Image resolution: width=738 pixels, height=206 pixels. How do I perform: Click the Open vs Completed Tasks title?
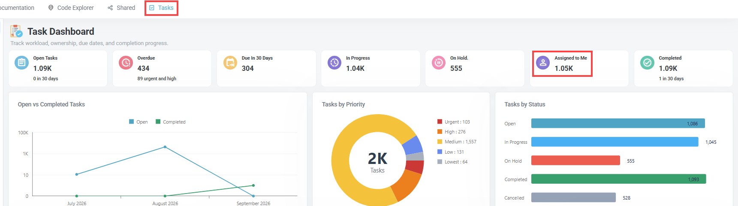tap(51, 104)
